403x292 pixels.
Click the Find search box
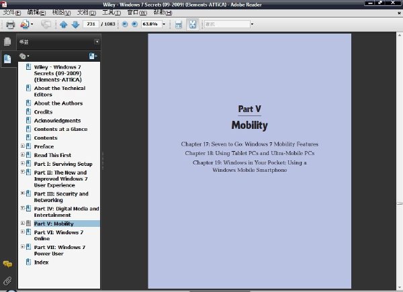coord(227,24)
